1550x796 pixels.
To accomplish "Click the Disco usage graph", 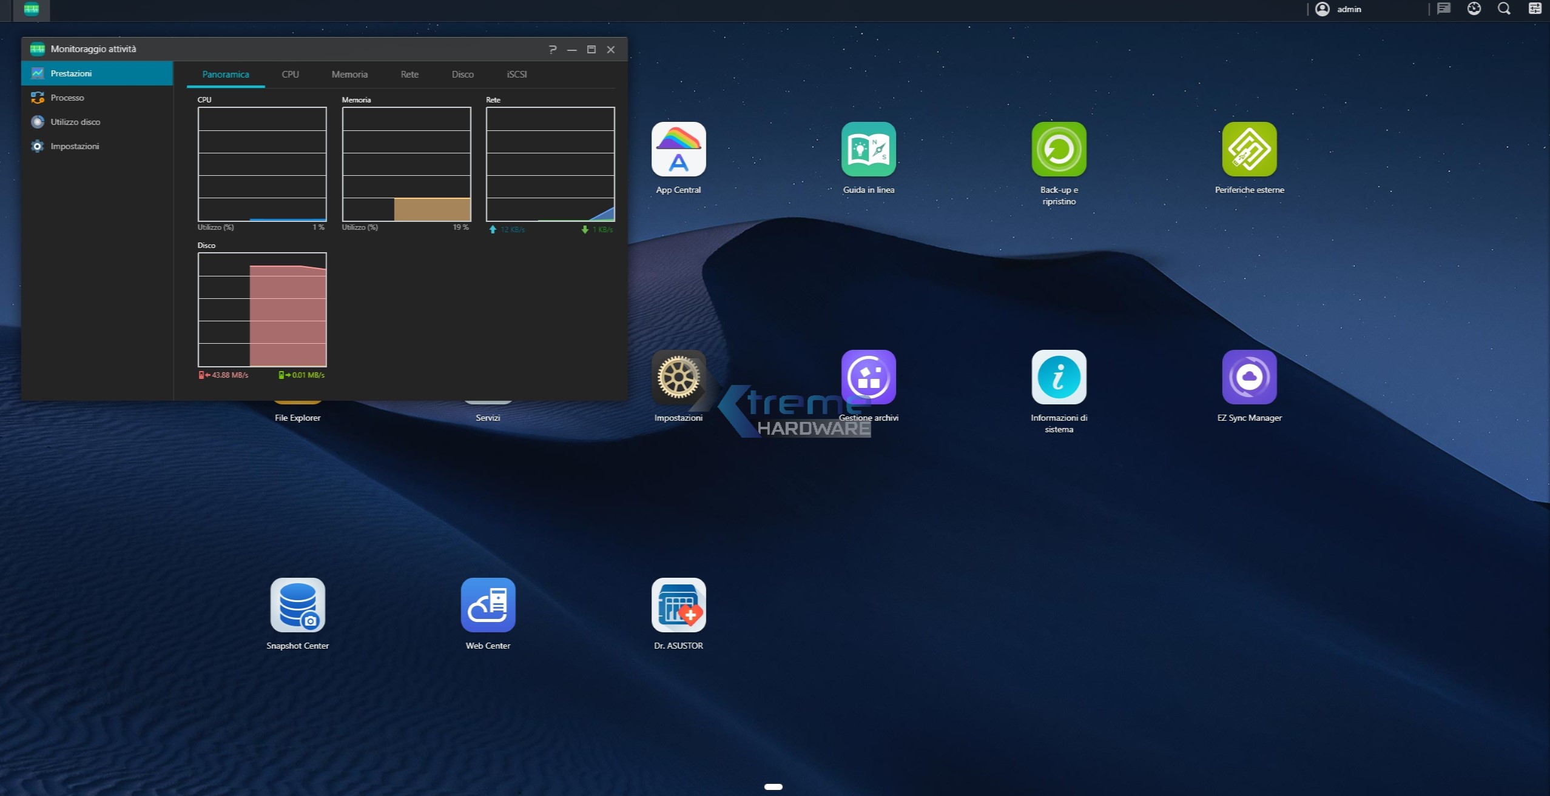I will click(262, 310).
